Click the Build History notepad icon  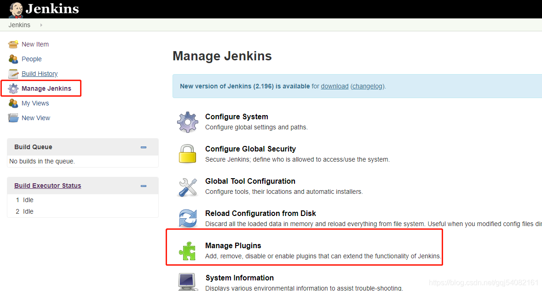pyautogui.click(x=13, y=74)
